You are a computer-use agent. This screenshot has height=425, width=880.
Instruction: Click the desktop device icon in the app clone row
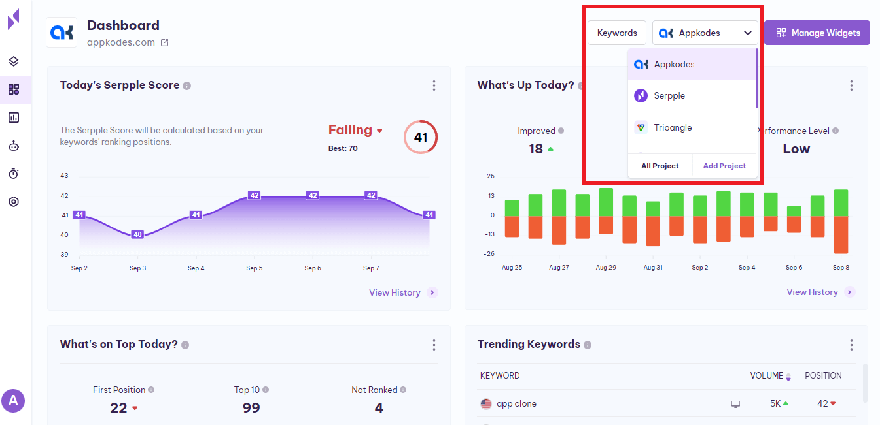[735, 404]
